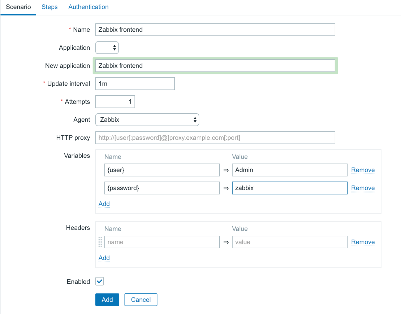Edit the {password} variable name field
Viewport: 401px width, 314px height.
coord(162,188)
